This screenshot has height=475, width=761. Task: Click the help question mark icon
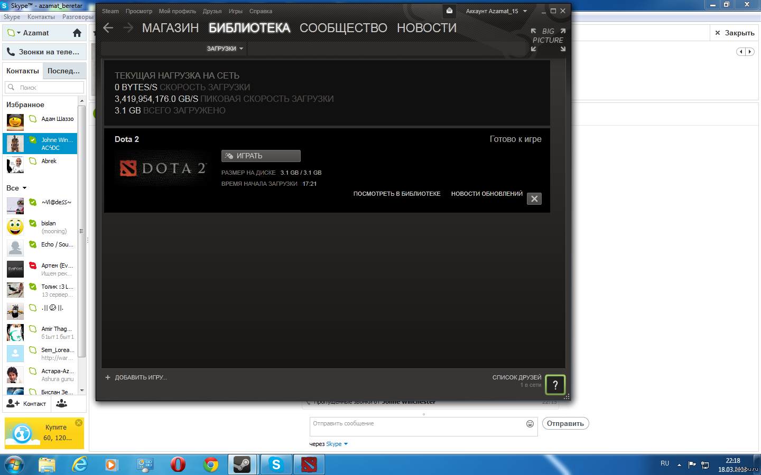[x=555, y=385]
